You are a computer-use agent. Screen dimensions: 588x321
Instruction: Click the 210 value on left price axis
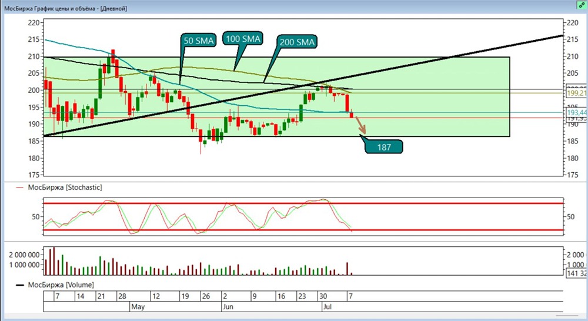(34, 56)
